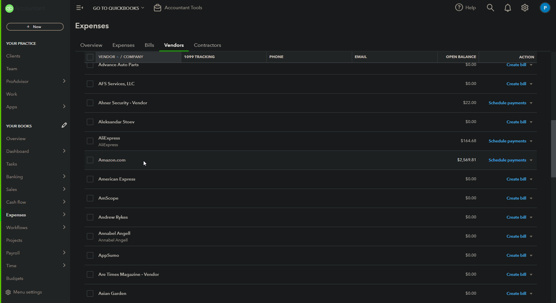Open action dropdown arrow for AmScope
Image resolution: width=556 pixels, height=303 pixels.
[x=531, y=198]
